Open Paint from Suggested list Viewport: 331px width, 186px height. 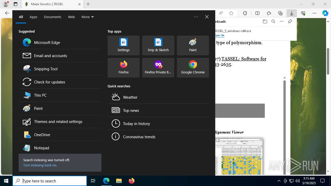click(x=60, y=108)
